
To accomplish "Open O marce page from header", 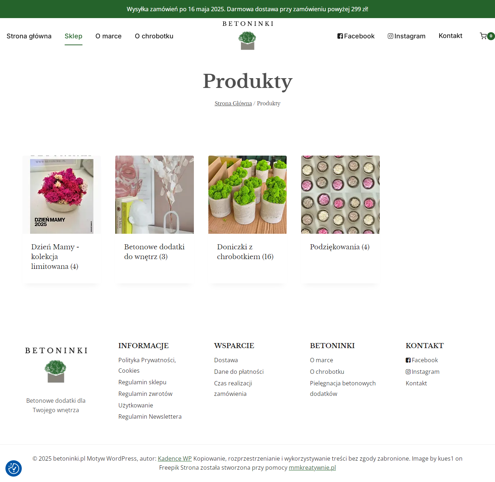I will click(x=108, y=36).
